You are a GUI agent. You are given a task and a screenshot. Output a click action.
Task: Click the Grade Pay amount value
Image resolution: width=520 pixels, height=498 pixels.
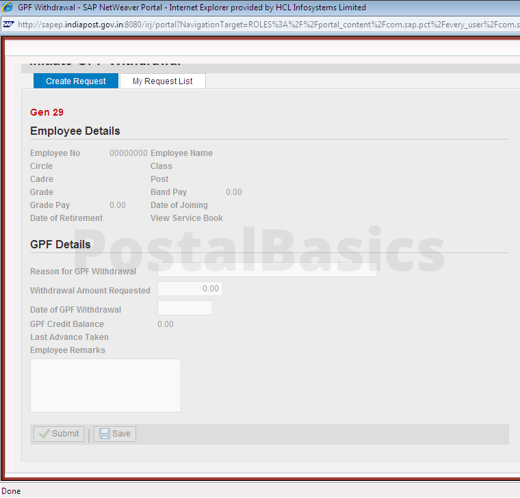point(118,205)
